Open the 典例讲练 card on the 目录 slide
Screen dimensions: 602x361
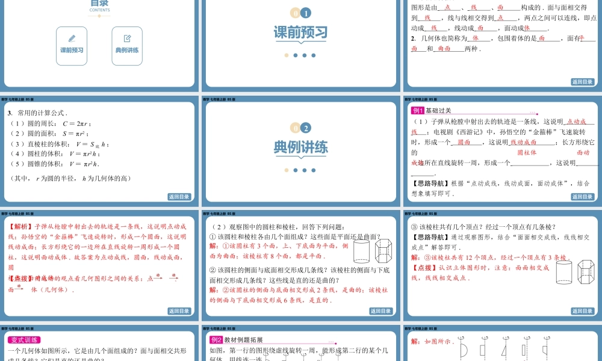(x=126, y=45)
